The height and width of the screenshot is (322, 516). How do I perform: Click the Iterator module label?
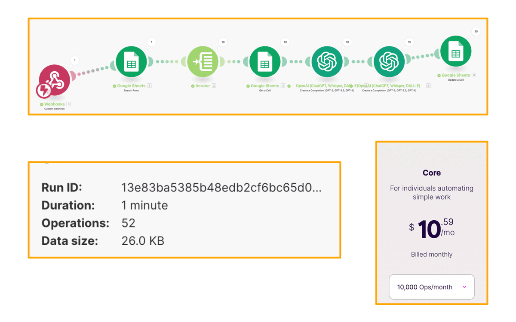203,86
